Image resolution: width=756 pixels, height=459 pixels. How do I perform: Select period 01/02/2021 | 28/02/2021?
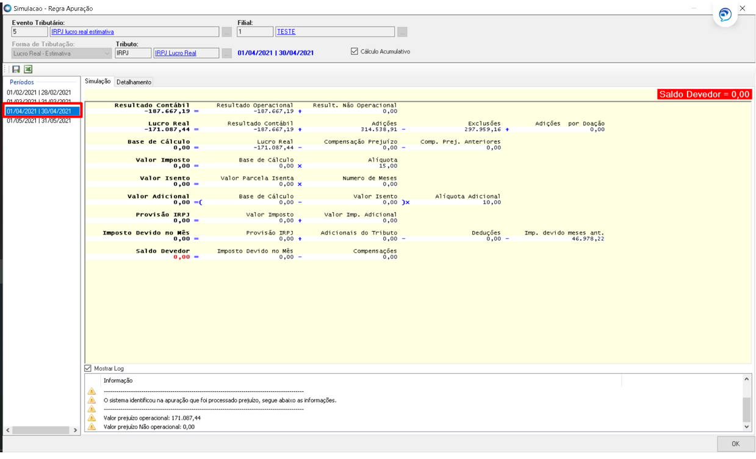coord(39,93)
